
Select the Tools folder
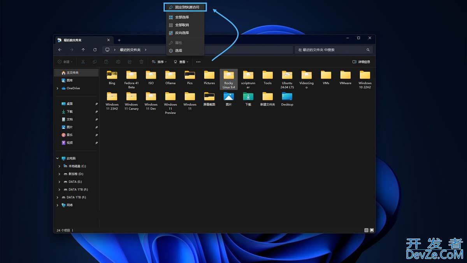[x=268, y=78]
